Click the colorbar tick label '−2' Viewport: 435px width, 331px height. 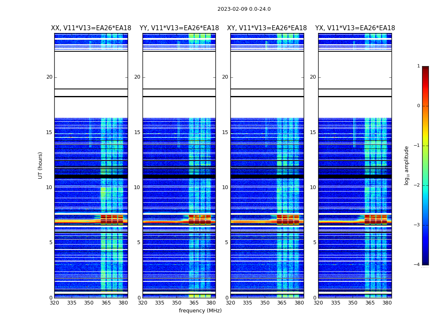(417, 185)
